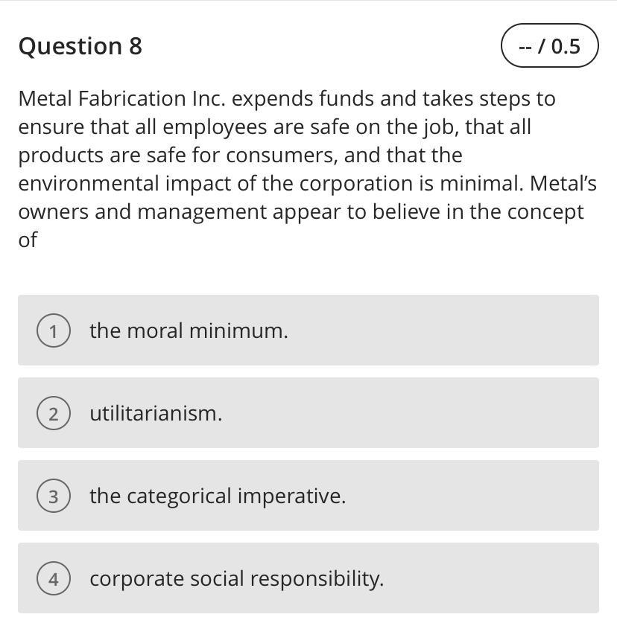Viewport: 617px width, 623px height.
Task: Choose the answer text 'the moral minimum.'
Action: coord(189,330)
